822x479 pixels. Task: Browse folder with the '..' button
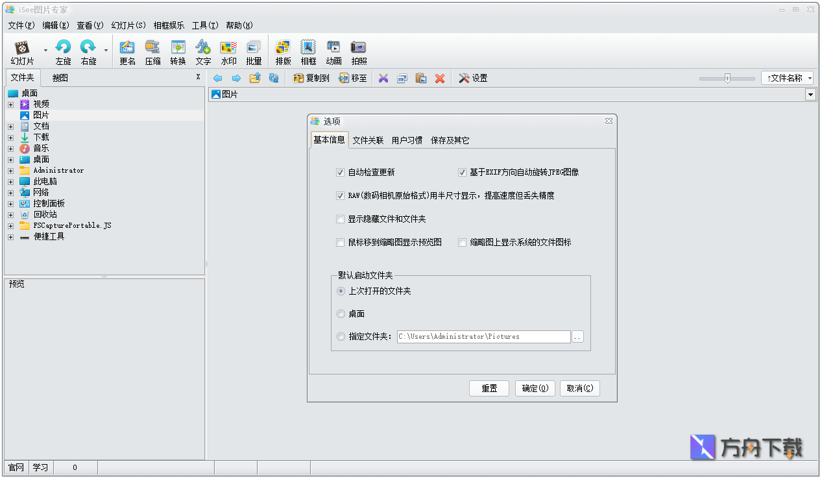[578, 337]
